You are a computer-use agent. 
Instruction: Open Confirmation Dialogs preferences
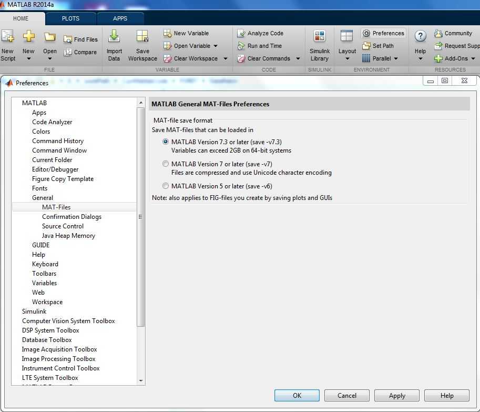[72, 217]
